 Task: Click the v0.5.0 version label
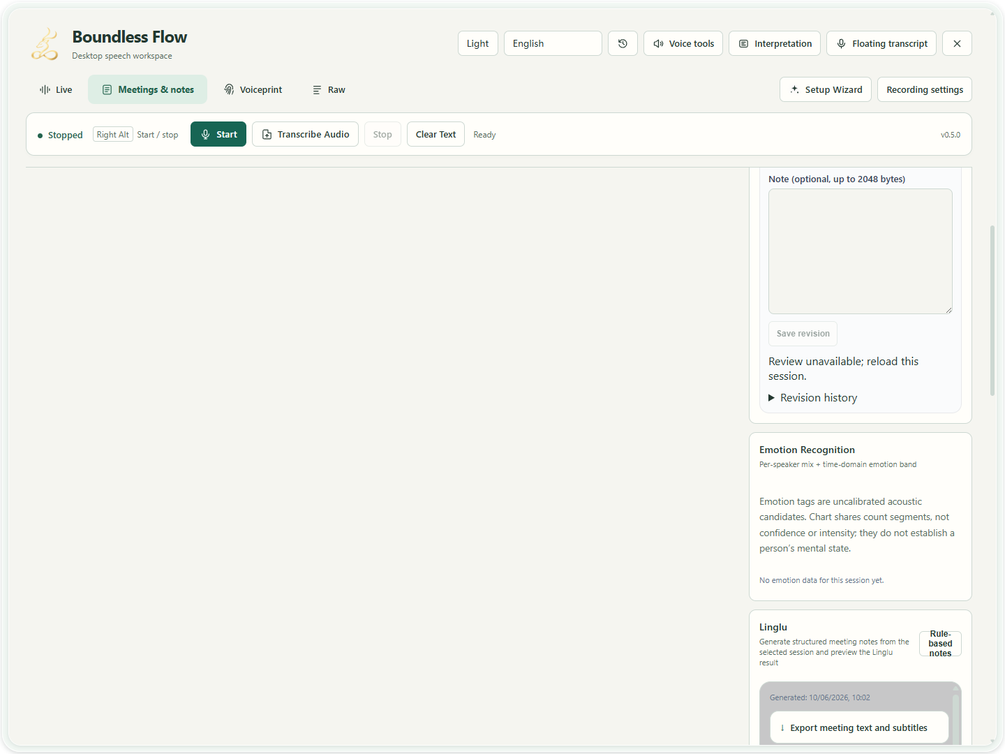pos(951,135)
